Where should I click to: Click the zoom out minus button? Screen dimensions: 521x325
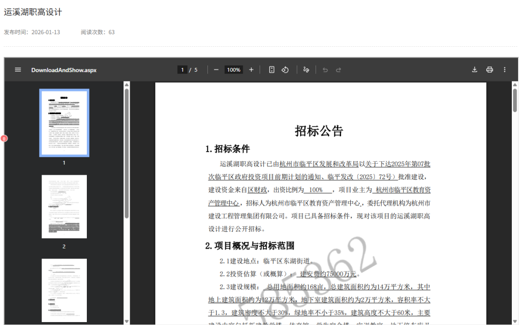pyautogui.click(x=216, y=70)
